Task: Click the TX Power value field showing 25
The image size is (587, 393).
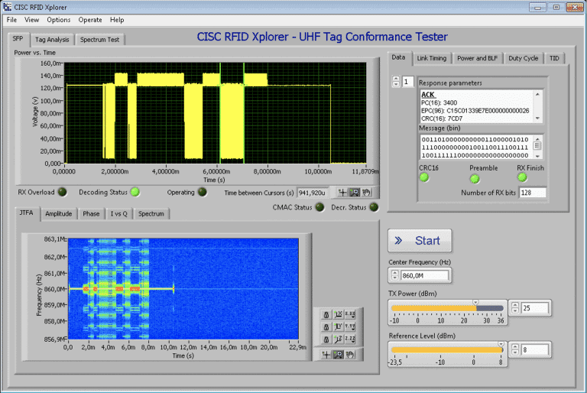Action: [534, 308]
